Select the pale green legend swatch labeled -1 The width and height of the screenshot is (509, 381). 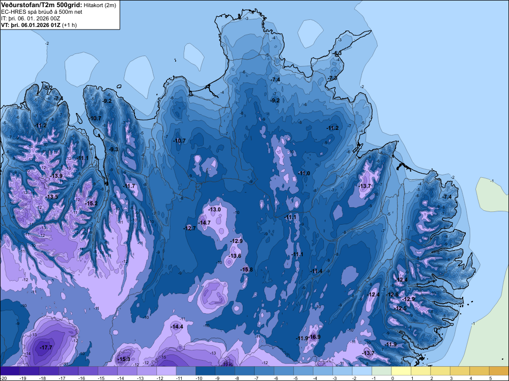pyautogui.click(x=382, y=371)
